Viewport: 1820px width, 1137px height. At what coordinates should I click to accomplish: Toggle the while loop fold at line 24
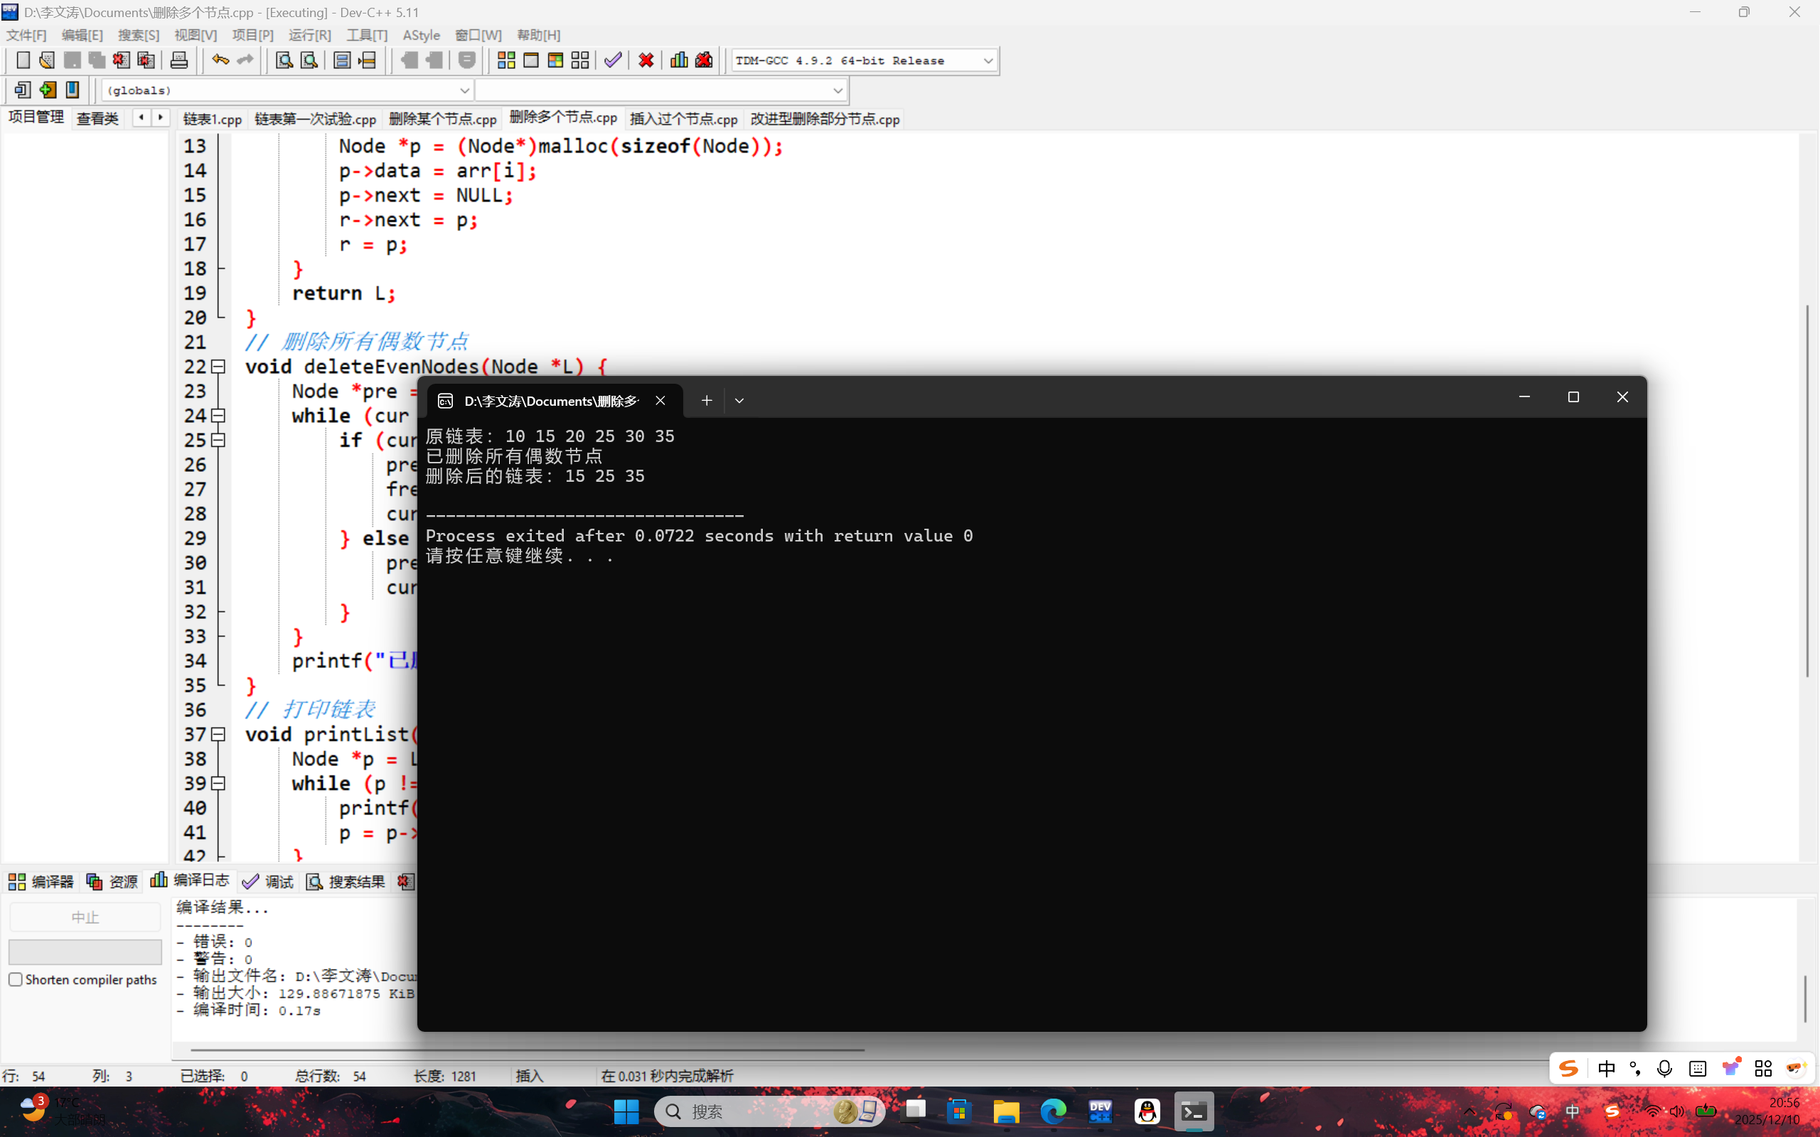tap(218, 416)
